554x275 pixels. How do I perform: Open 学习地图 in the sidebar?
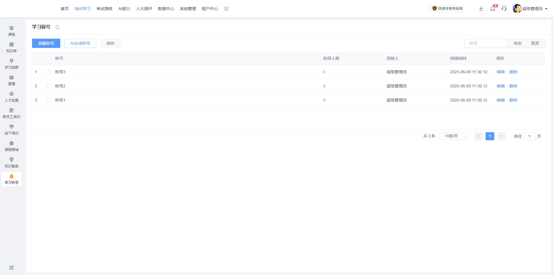[12, 64]
